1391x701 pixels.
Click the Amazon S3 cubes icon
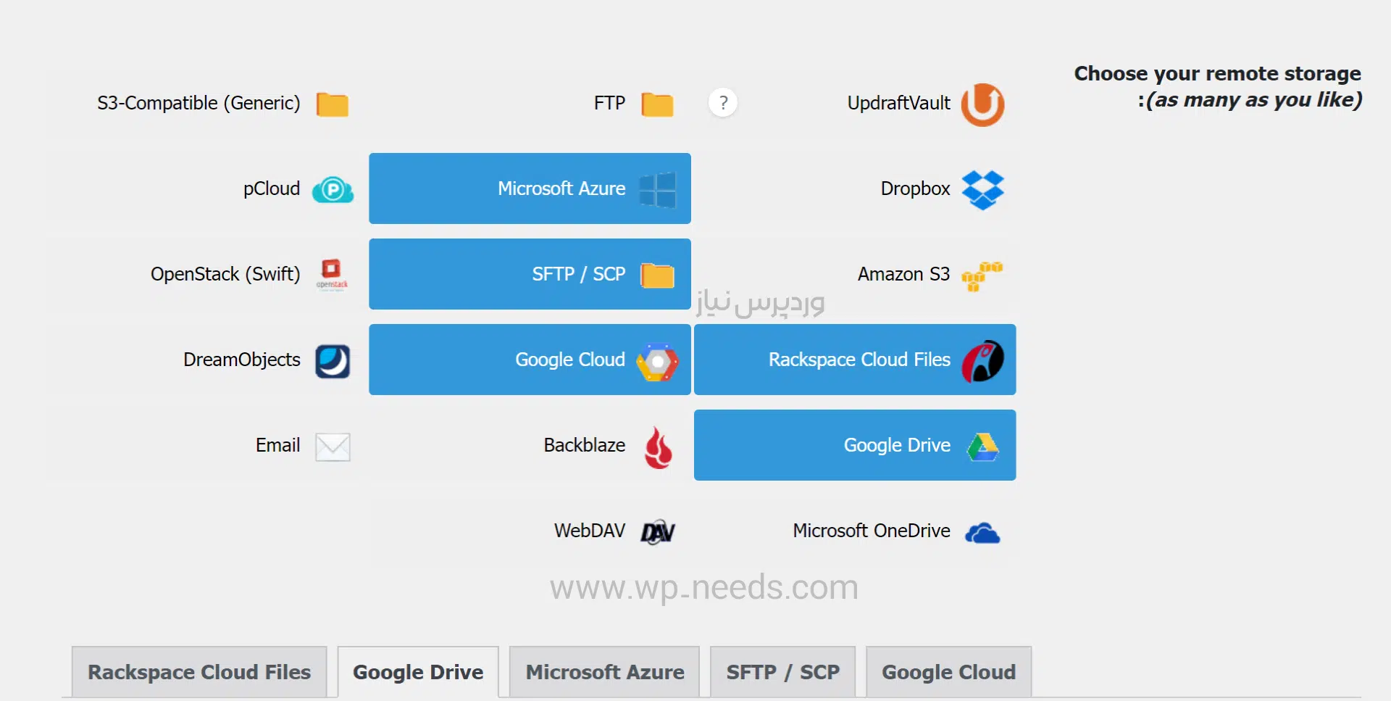tap(982, 276)
